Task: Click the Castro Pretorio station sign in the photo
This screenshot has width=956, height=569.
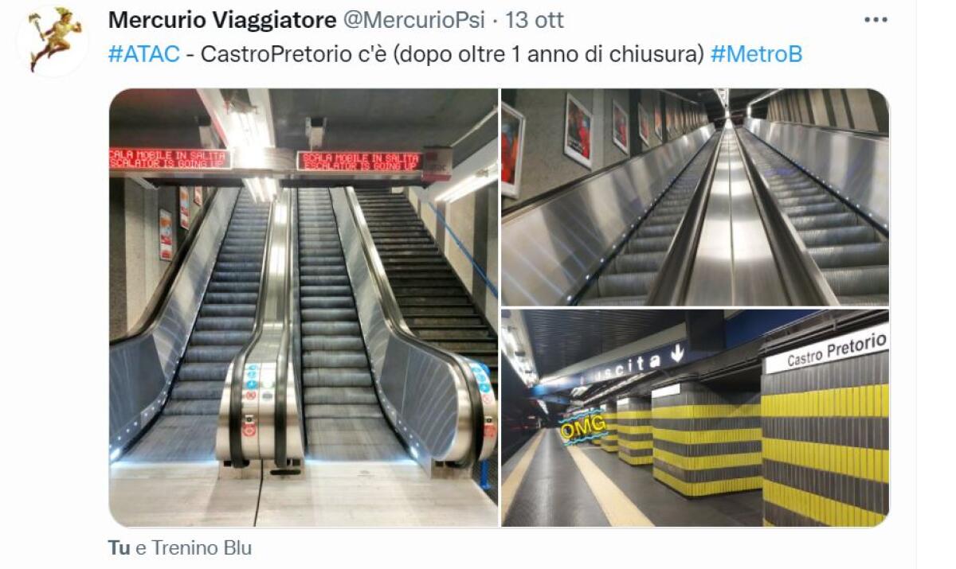Action: click(x=826, y=350)
